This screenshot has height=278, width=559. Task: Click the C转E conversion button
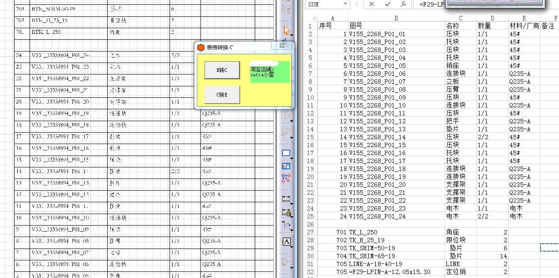click(222, 94)
